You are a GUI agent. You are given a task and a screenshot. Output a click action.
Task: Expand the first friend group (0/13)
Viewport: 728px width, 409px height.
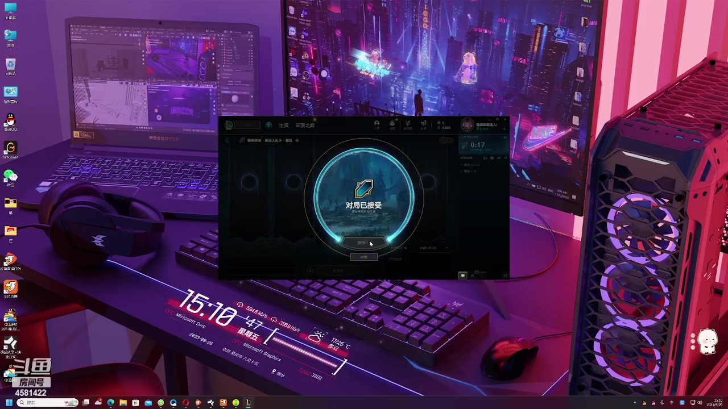471,165
